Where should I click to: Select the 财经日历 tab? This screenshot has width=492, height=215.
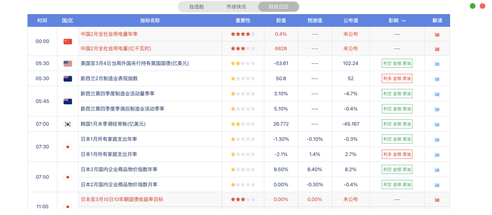pos(278,6)
